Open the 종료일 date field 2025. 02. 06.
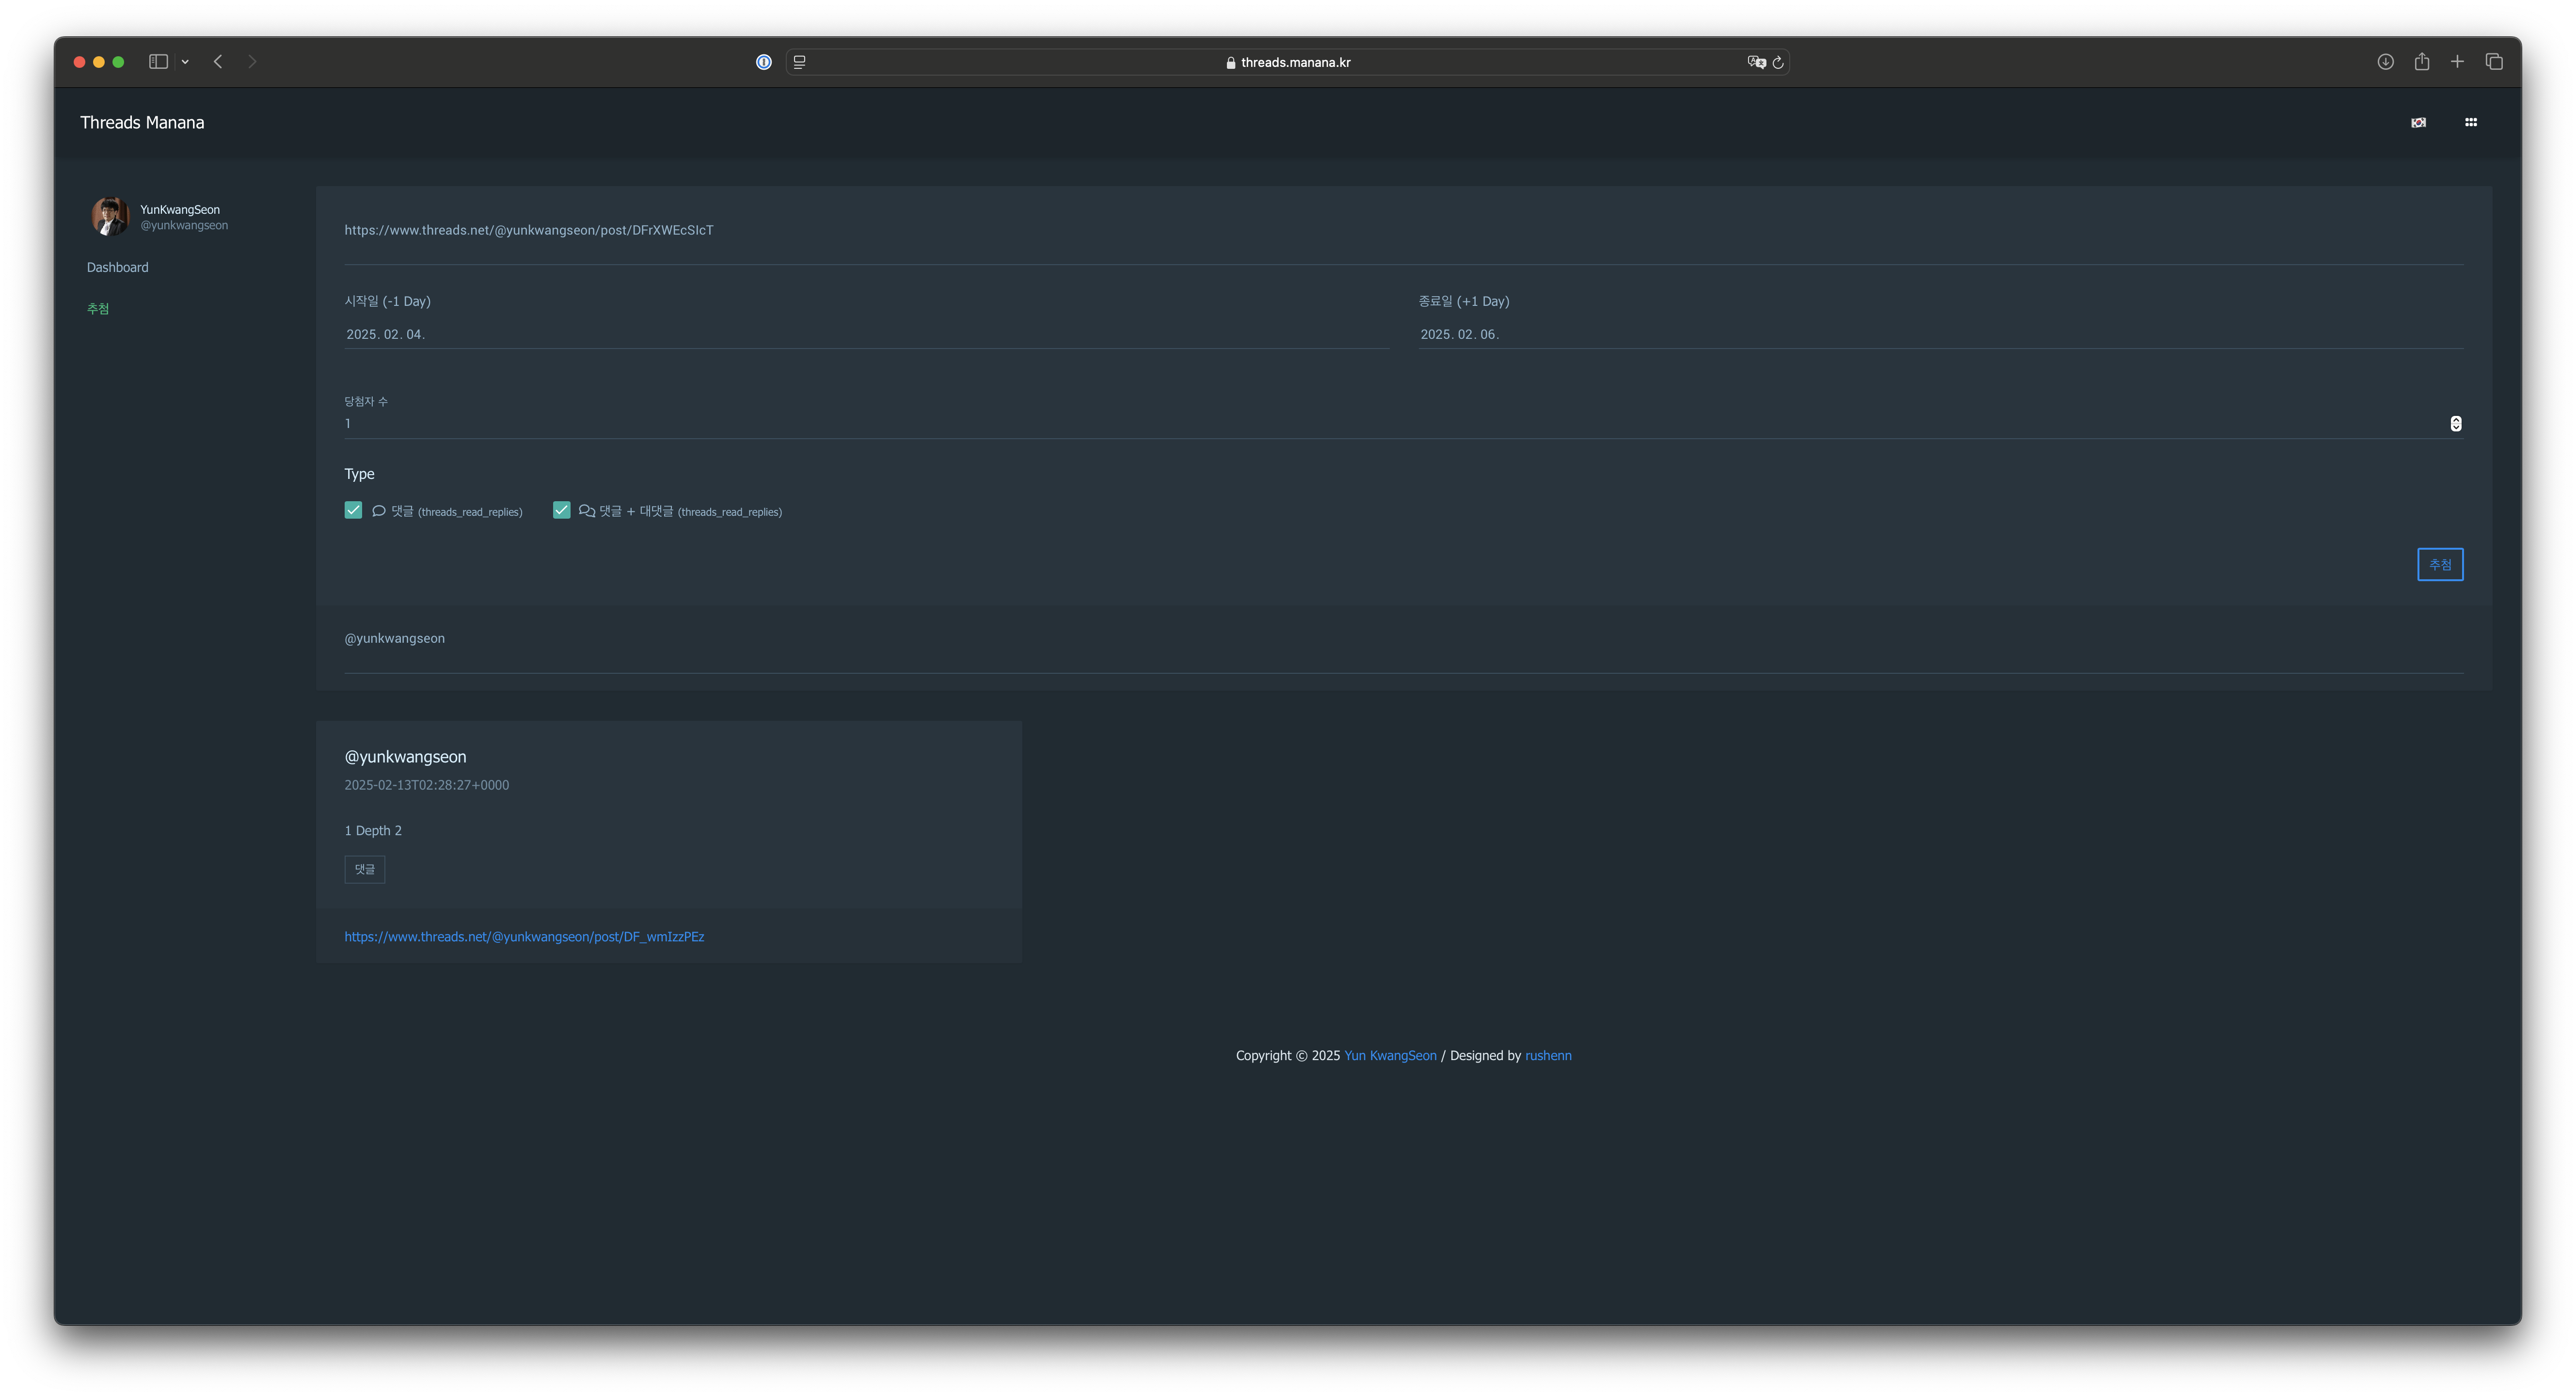The width and height of the screenshot is (2576, 1397). (1940, 334)
